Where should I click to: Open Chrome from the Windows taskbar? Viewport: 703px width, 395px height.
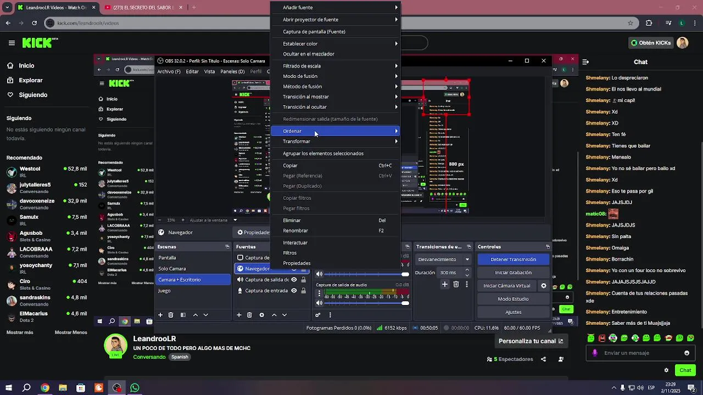tap(45, 388)
